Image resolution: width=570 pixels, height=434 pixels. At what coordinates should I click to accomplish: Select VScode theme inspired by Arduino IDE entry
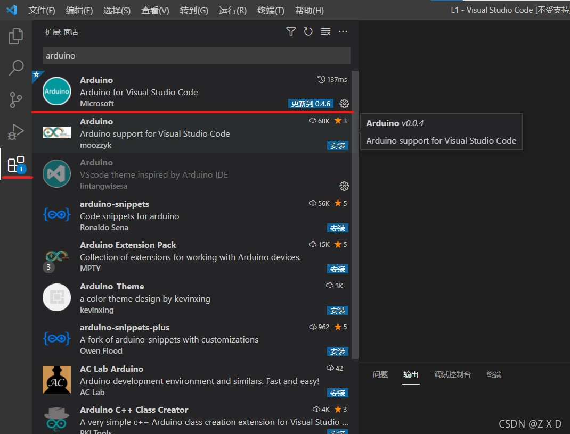[192, 174]
